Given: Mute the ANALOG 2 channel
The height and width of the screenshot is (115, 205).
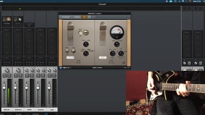Looking at the screenshot, I should click(x=20, y=75).
